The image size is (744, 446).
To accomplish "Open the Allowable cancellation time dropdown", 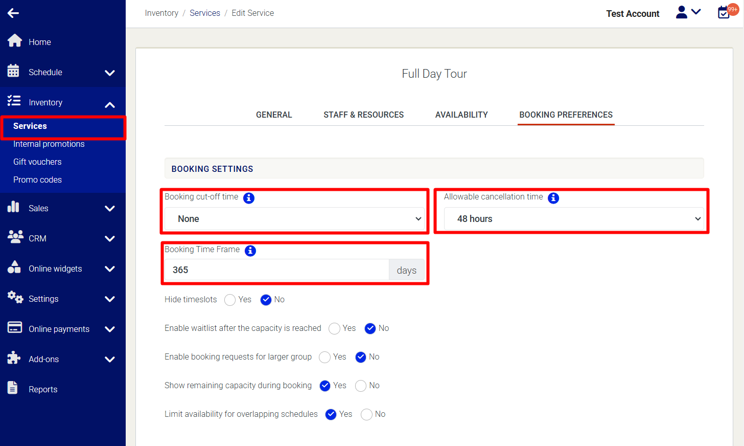I will 573,219.
